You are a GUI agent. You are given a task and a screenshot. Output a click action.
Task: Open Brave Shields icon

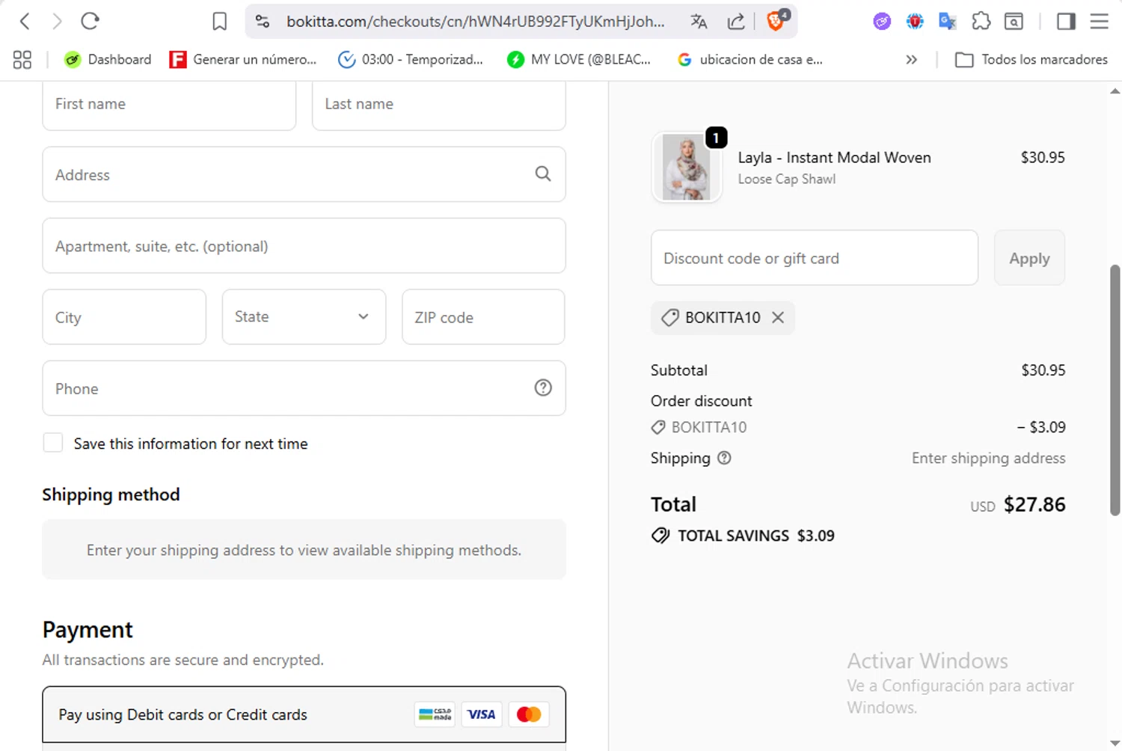pyautogui.click(x=776, y=21)
